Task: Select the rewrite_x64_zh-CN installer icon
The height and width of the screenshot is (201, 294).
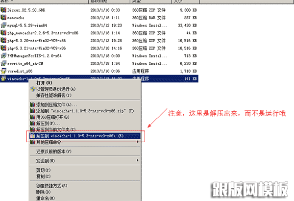Action: tap(3, 63)
